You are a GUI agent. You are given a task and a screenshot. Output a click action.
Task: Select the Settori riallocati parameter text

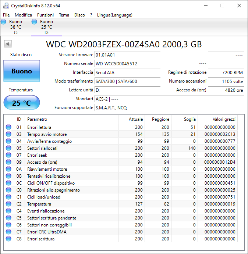coord(42,148)
